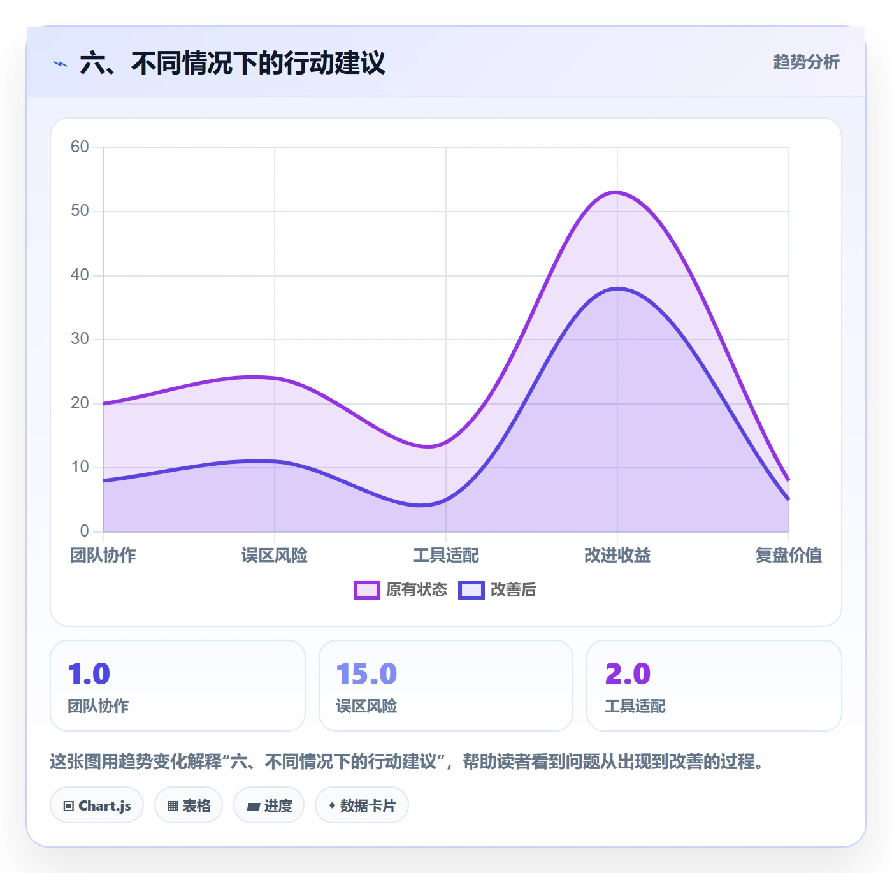Select the 进度 tag
The image size is (892, 873).
269,805
